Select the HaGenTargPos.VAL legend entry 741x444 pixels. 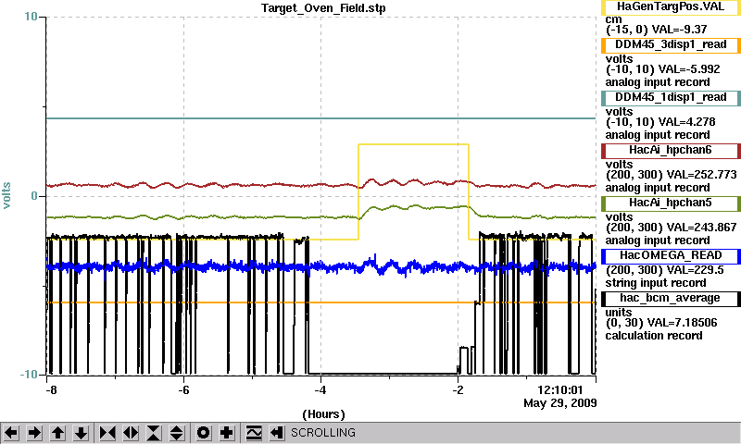point(671,7)
